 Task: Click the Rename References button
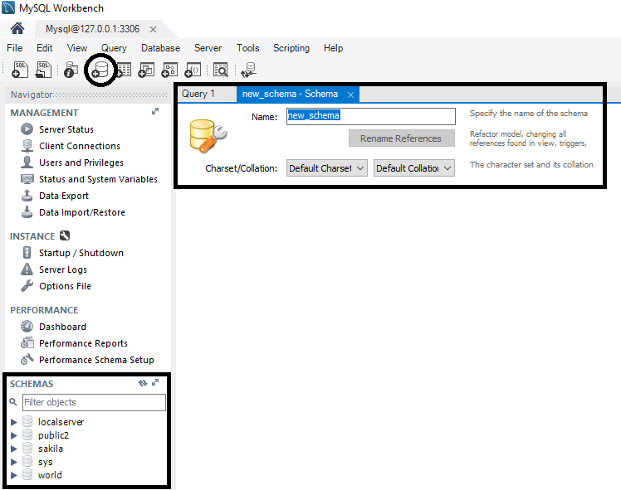click(x=401, y=138)
